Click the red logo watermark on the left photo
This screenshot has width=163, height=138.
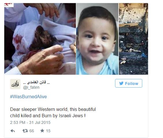pyautogui.click(x=9, y=5)
